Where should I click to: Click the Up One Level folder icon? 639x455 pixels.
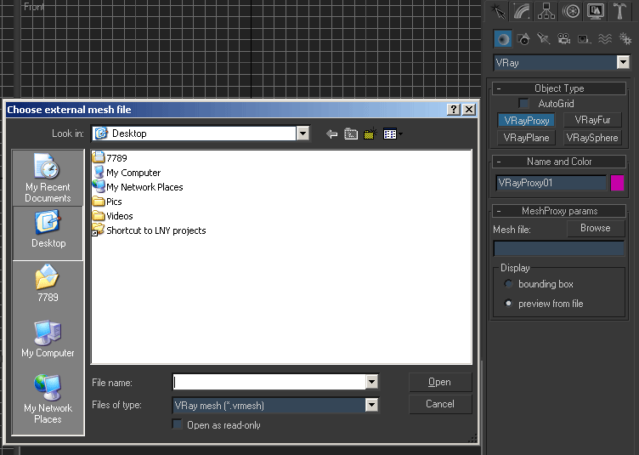coord(351,134)
